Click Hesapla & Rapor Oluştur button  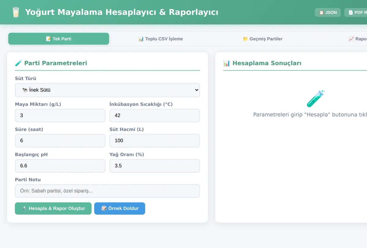point(53,209)
